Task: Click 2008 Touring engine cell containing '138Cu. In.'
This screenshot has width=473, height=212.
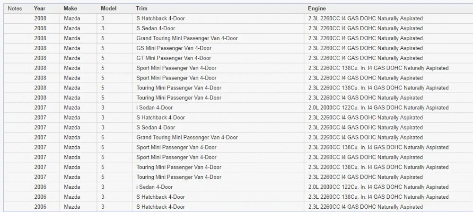Action: pyautogui.click(x=388, y=88)
